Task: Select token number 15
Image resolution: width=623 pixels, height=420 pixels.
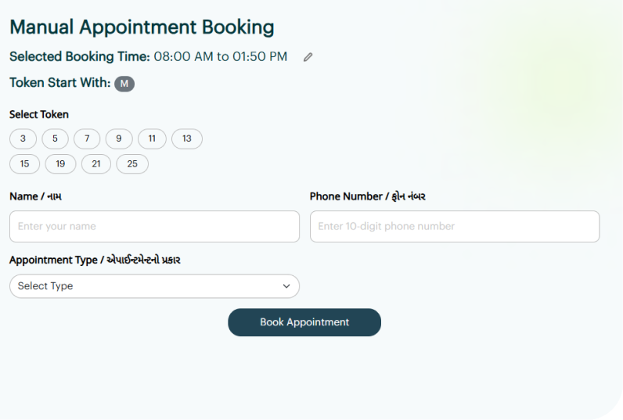Action: pyautogui.click(x=24, y=164)
